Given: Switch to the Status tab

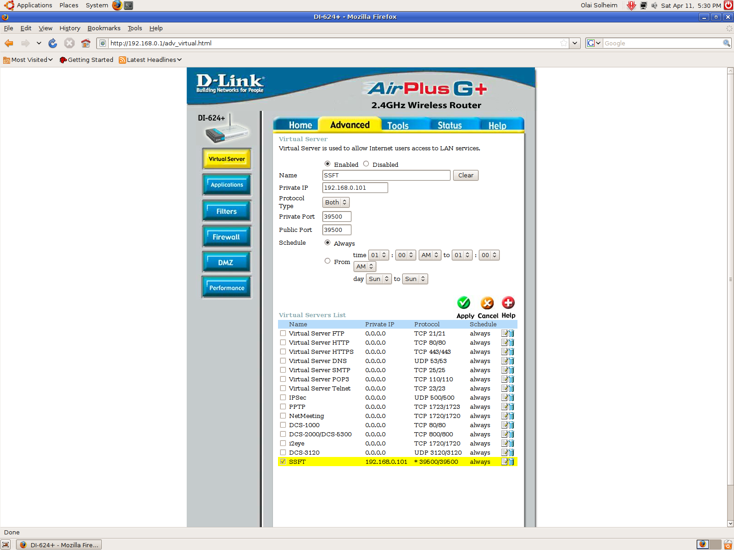Looking at the screenshot, I should coord(450,125).
